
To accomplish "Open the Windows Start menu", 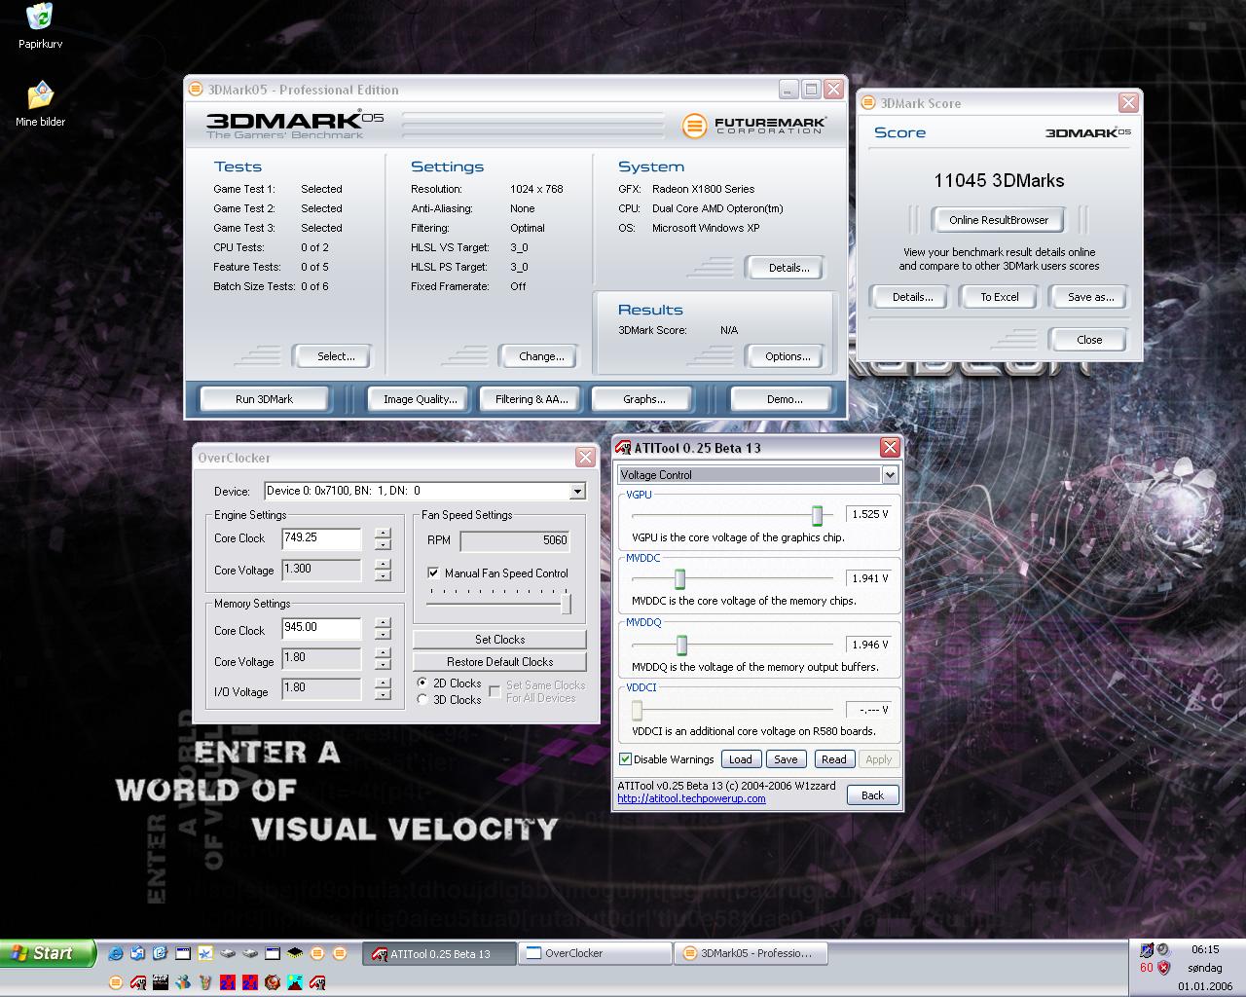I will (48, 953).
